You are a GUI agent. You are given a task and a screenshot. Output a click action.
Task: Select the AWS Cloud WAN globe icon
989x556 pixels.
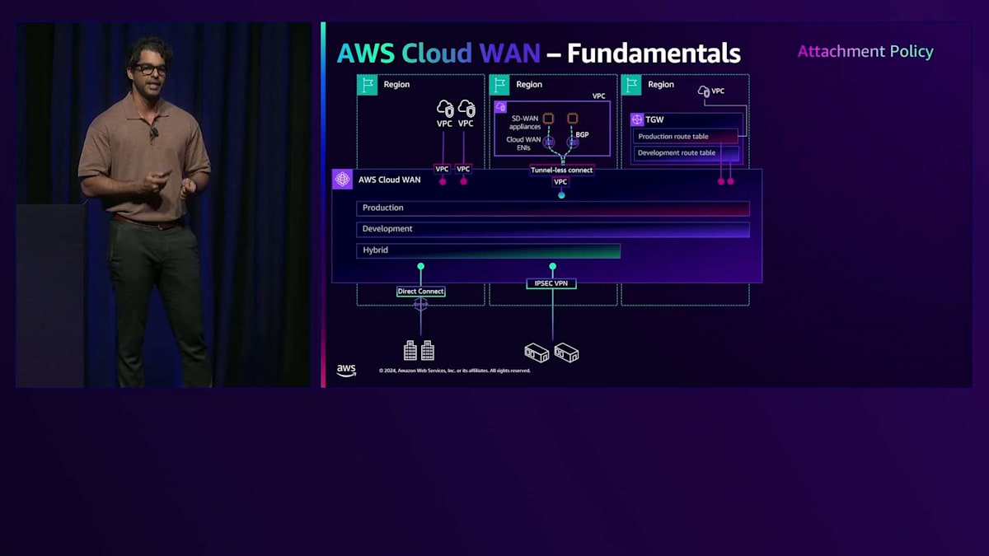(x=342, y=180)
